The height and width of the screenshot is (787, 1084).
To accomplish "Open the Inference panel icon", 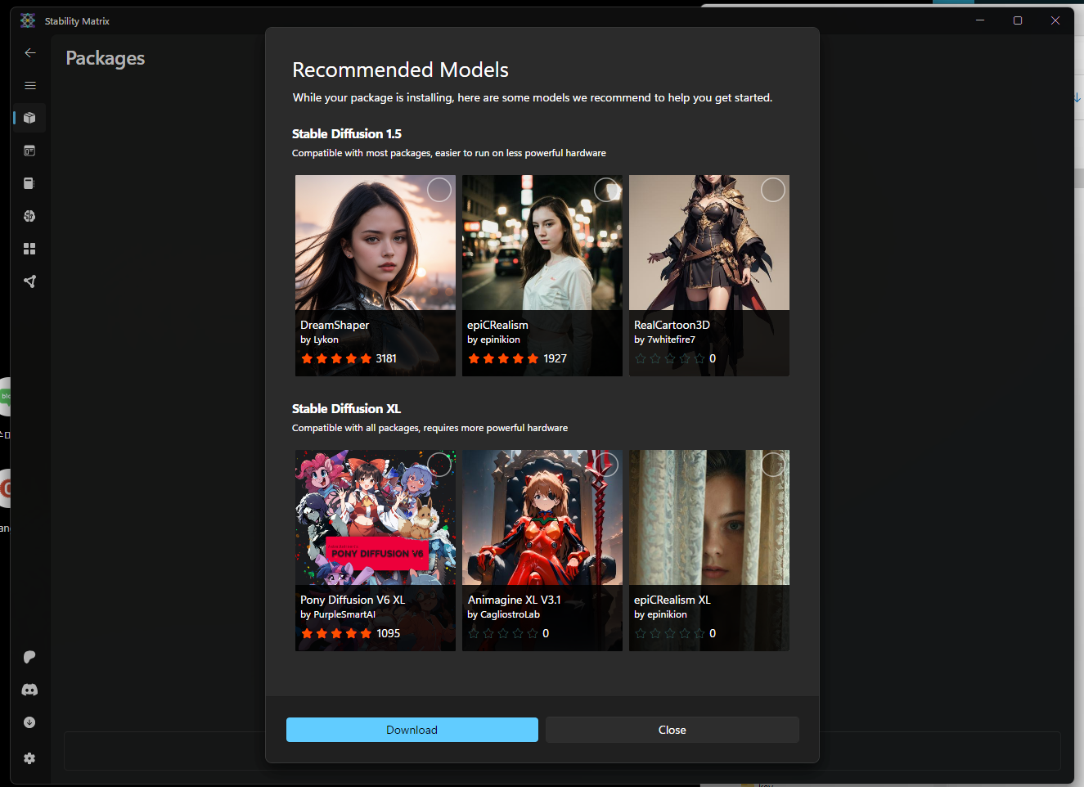I will [x=29, y=151].
